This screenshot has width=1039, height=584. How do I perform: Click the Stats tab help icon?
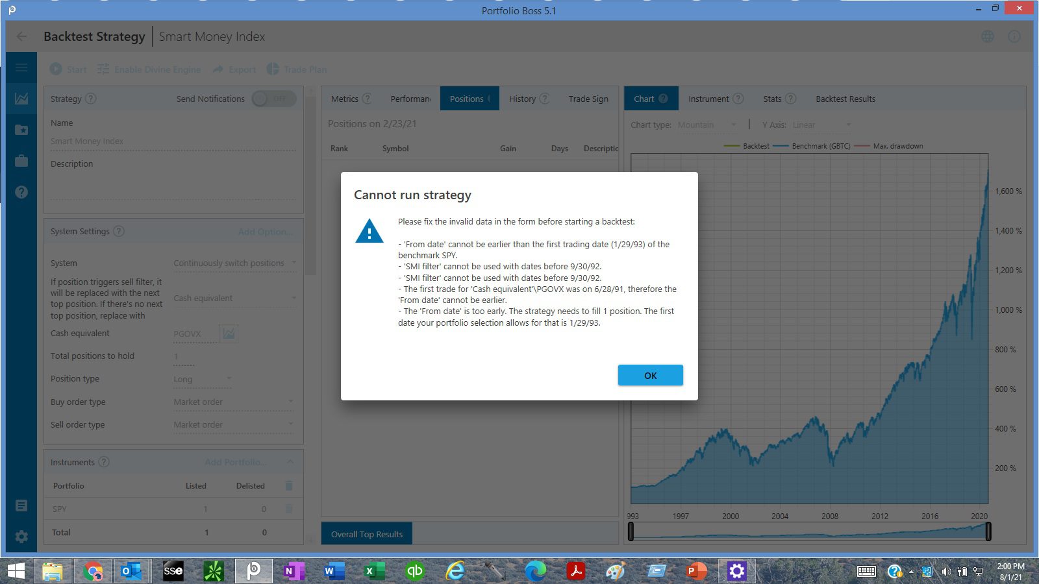[x=790, y=99]
